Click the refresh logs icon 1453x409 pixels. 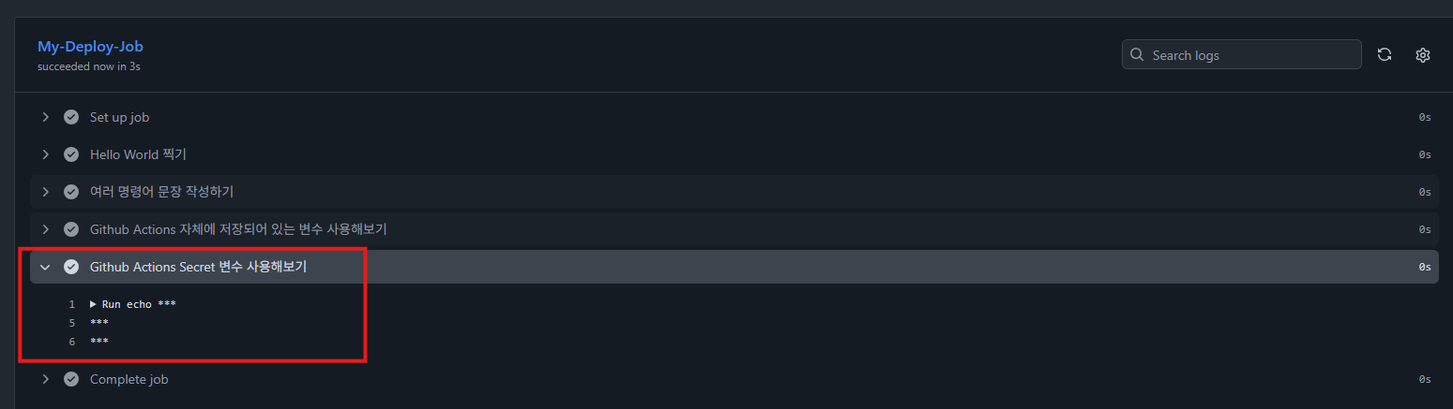1384,54
